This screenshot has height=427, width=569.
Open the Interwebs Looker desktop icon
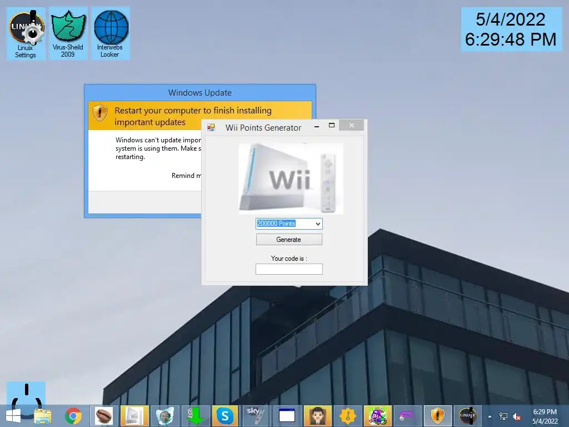coord(111,33)
